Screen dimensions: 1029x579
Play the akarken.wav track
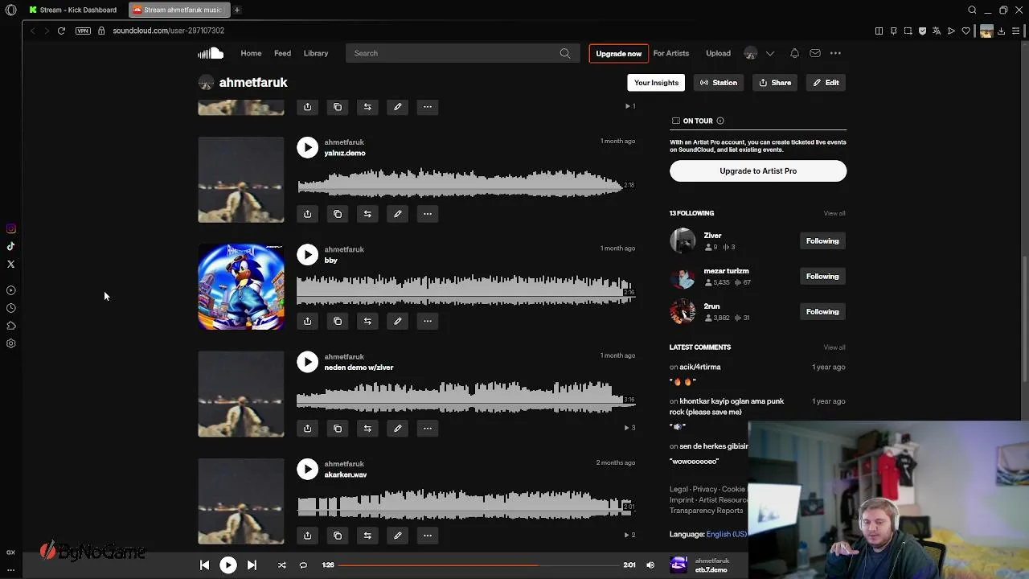tap(307, 469)
